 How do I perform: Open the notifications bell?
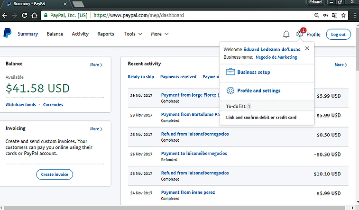[x=286, y=34]
